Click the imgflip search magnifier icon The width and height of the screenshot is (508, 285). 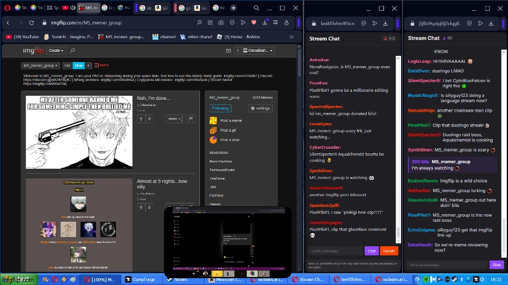point(73,50)
